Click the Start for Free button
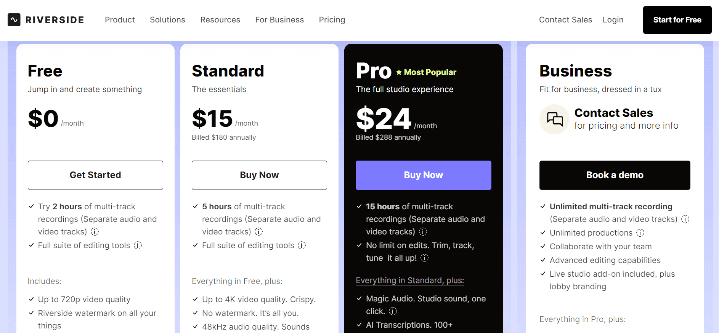The image size is (719, 333). coord(677,20)
